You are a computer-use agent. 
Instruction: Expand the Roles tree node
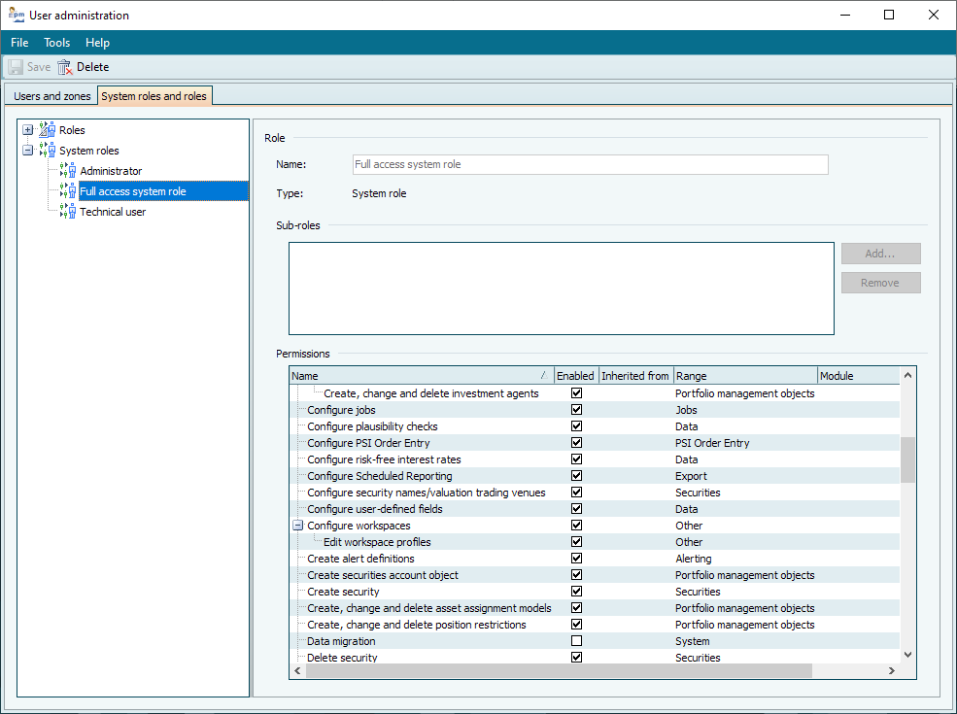point(28,130)
